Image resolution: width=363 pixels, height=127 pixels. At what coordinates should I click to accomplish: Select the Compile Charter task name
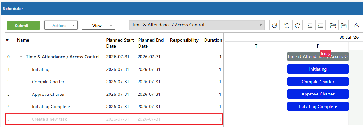coord(48,82)
